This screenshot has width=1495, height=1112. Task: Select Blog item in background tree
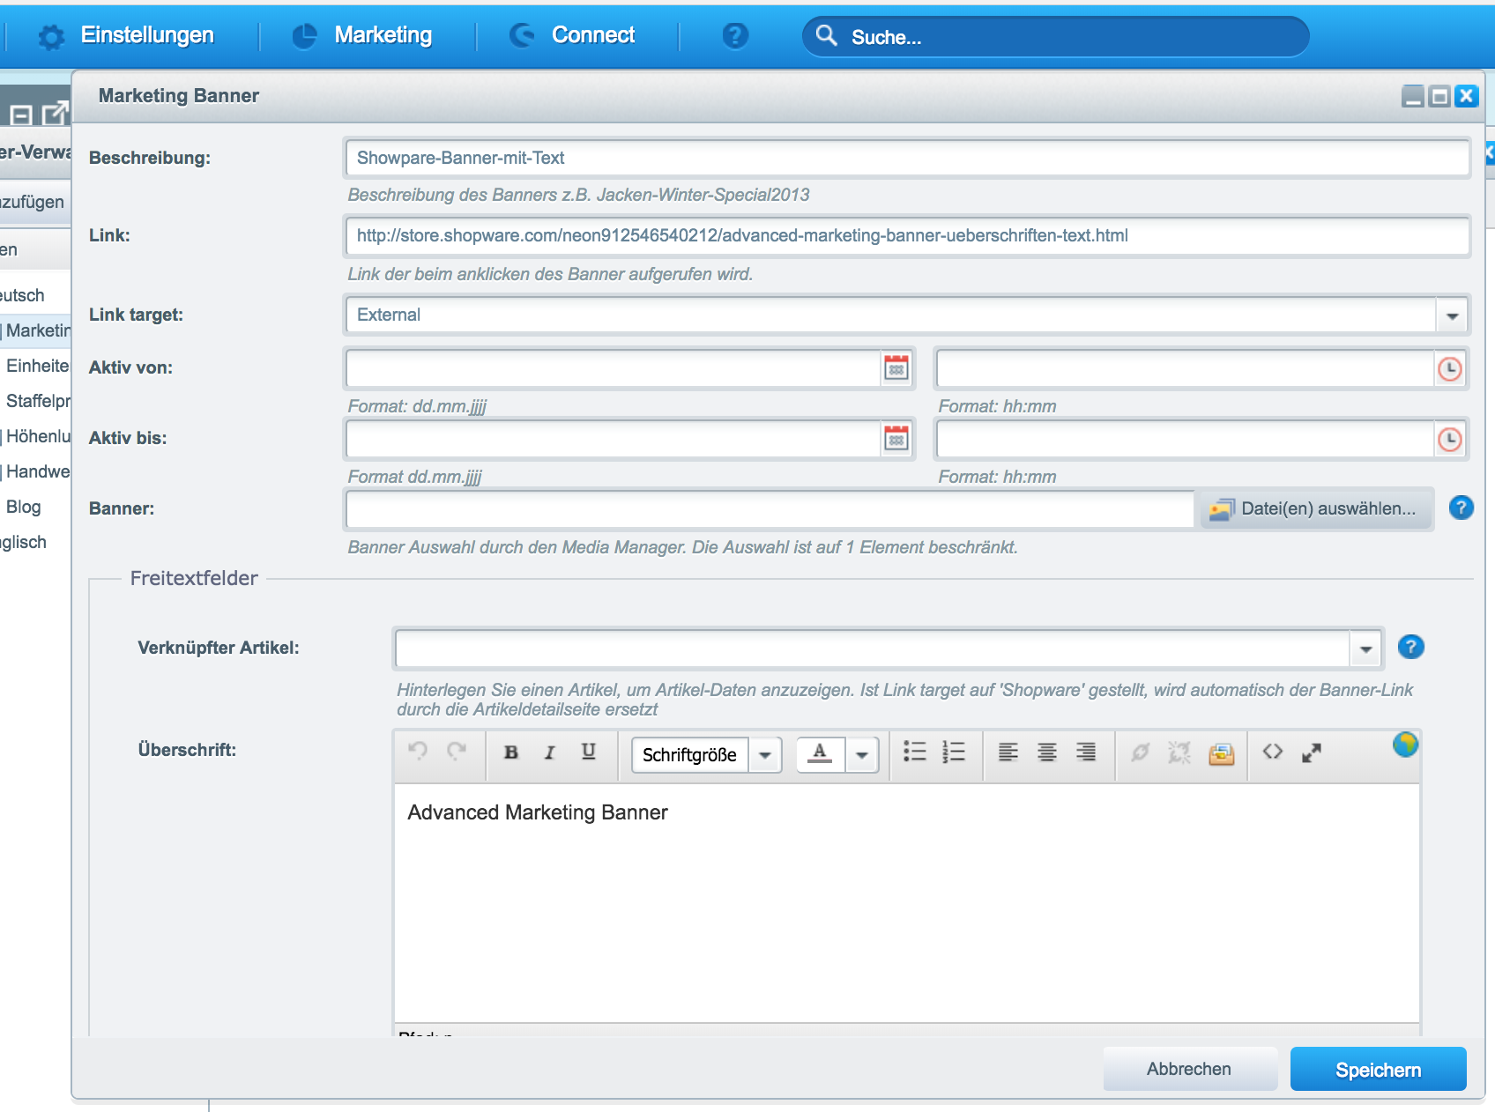point(24,507)
